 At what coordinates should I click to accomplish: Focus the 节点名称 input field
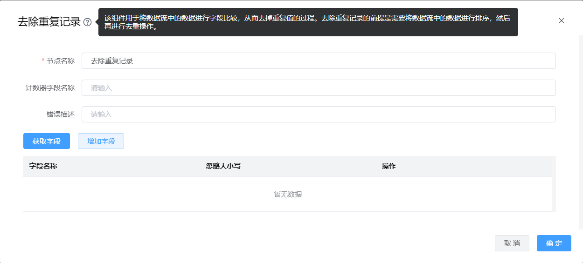[319, 61]
